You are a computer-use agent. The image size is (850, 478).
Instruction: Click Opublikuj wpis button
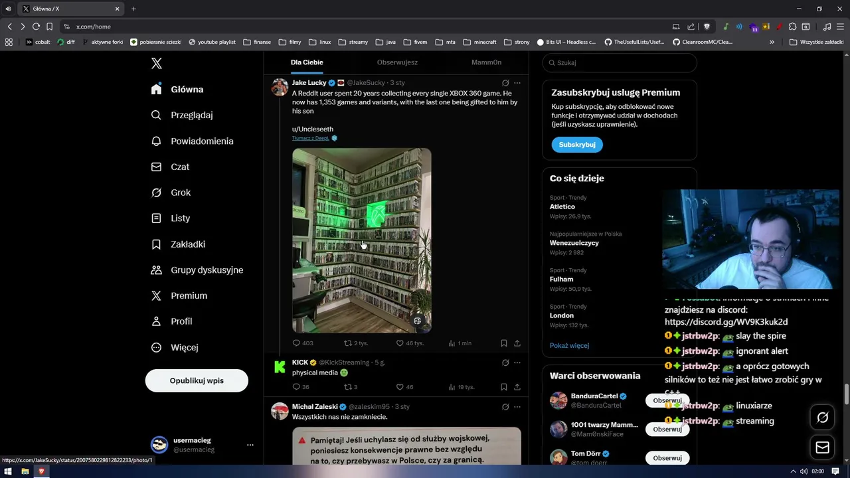[197, 380]
